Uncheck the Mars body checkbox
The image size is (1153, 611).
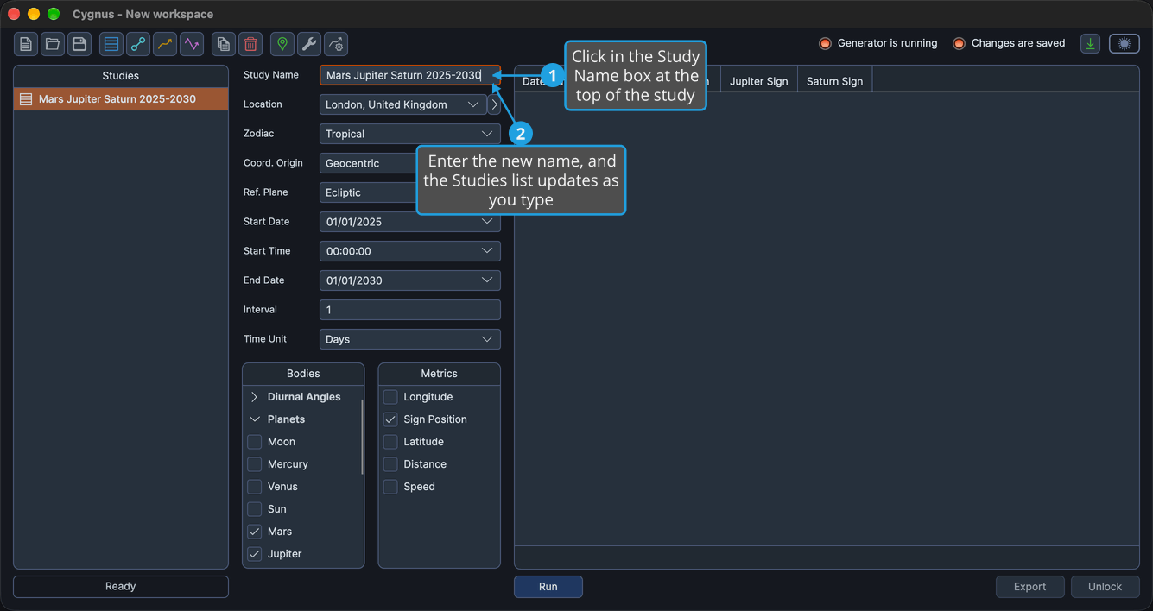pos(255,532)
